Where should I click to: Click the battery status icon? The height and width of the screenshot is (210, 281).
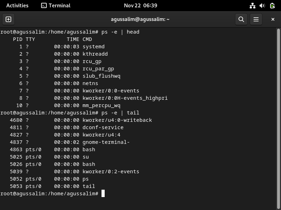273,6
